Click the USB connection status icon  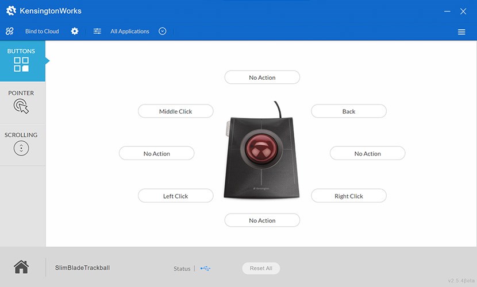(x=206, y=269)
